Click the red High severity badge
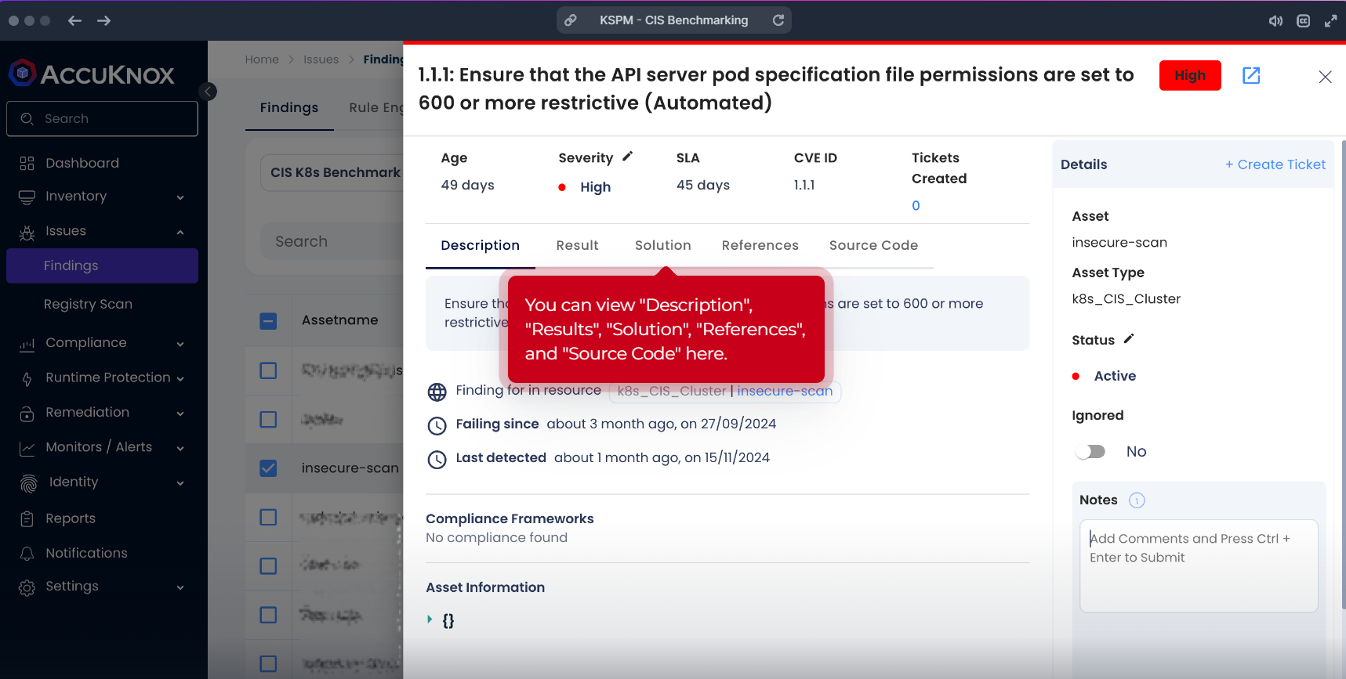 click(x=1189, y=75)
